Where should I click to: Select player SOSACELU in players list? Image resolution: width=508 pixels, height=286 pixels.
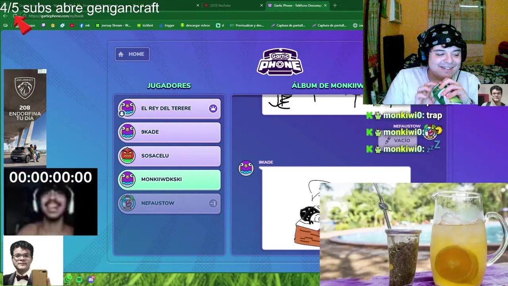(x=169, y=156)
